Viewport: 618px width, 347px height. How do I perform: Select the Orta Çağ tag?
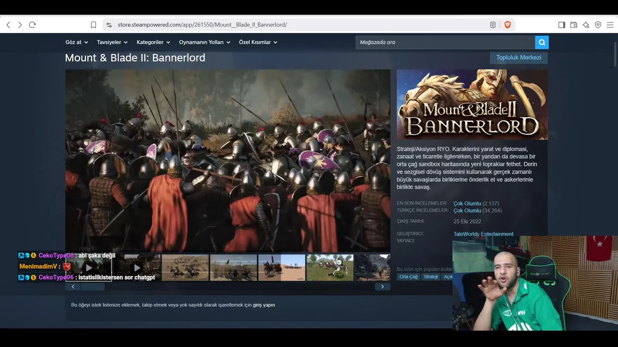[x=408, y=277]
